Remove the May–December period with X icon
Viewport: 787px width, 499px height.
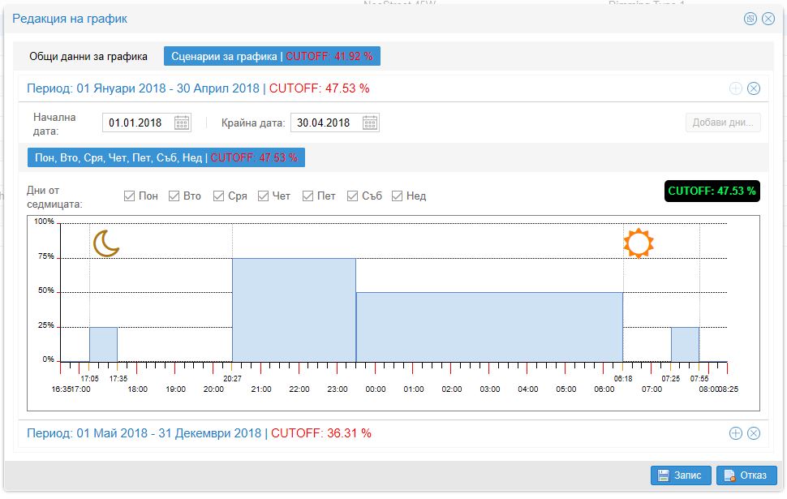754,433
